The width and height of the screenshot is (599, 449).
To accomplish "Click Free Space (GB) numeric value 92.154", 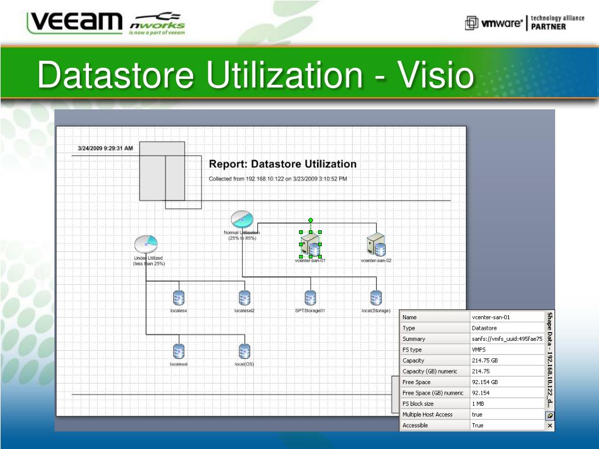I will 507,392.
